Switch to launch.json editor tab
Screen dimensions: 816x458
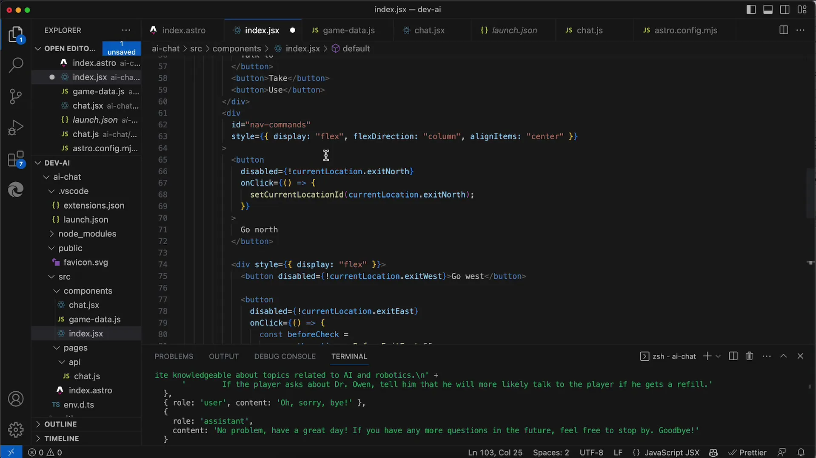click(514, 30)
